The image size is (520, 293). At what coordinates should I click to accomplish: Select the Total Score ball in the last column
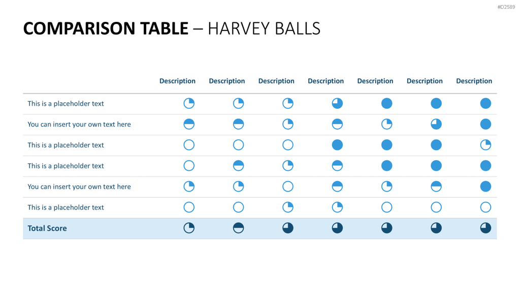coord(485,228)
